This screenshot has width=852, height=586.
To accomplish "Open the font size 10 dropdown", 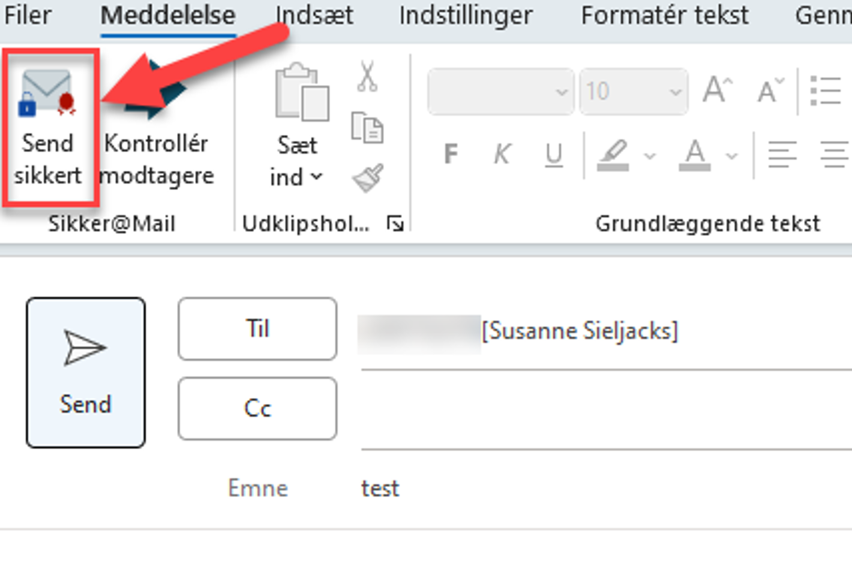I will coord(634,91).
